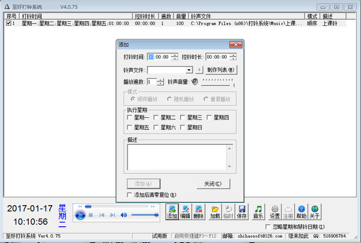Image resolution: width=361 pixels, height=243 pixels.
Task: Click the 添加 (Add) toolbar icon
Action: pyautogui.click(x=173, y=211)
